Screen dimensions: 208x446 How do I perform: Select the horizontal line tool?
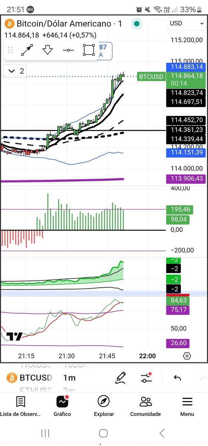[68, 50]
